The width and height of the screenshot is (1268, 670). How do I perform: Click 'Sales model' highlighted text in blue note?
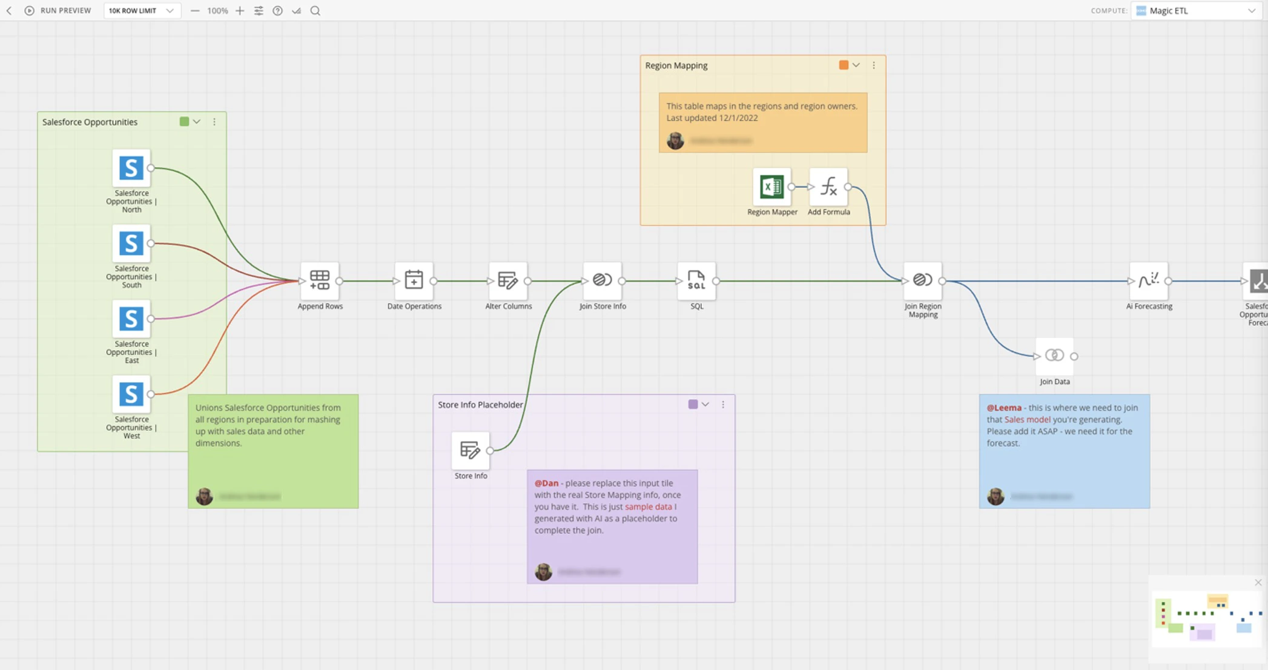(1028, 419)
